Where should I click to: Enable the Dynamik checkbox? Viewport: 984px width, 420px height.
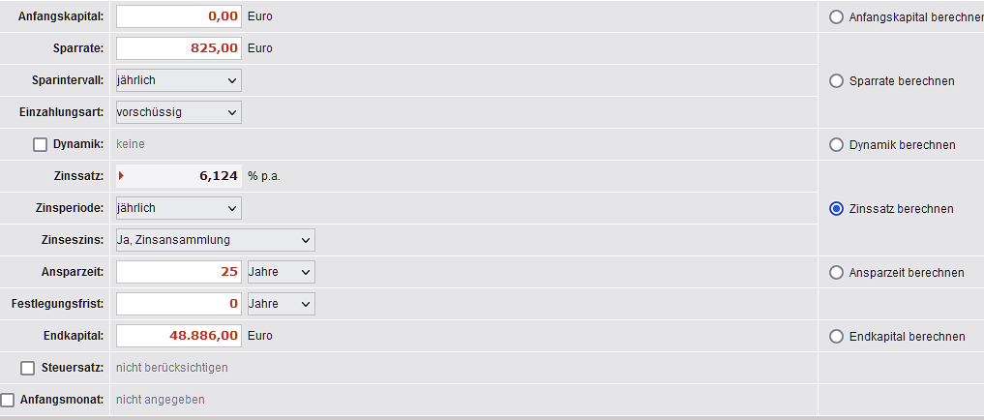tap(41, 145)
